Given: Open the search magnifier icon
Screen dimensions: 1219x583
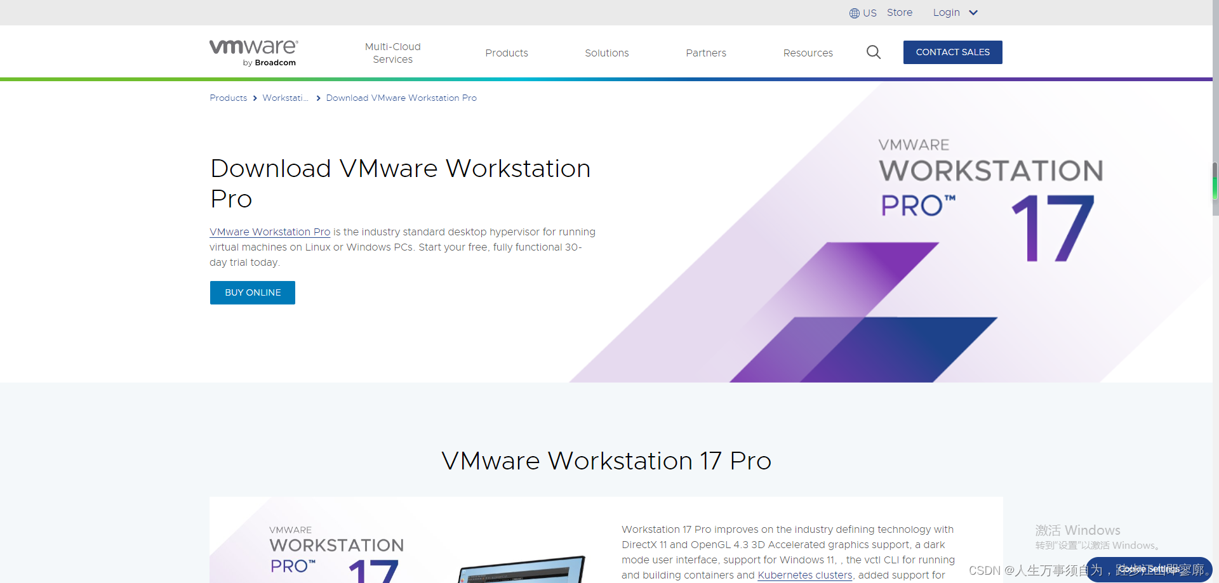Looking at the screenshot, I should pos(874,53).
